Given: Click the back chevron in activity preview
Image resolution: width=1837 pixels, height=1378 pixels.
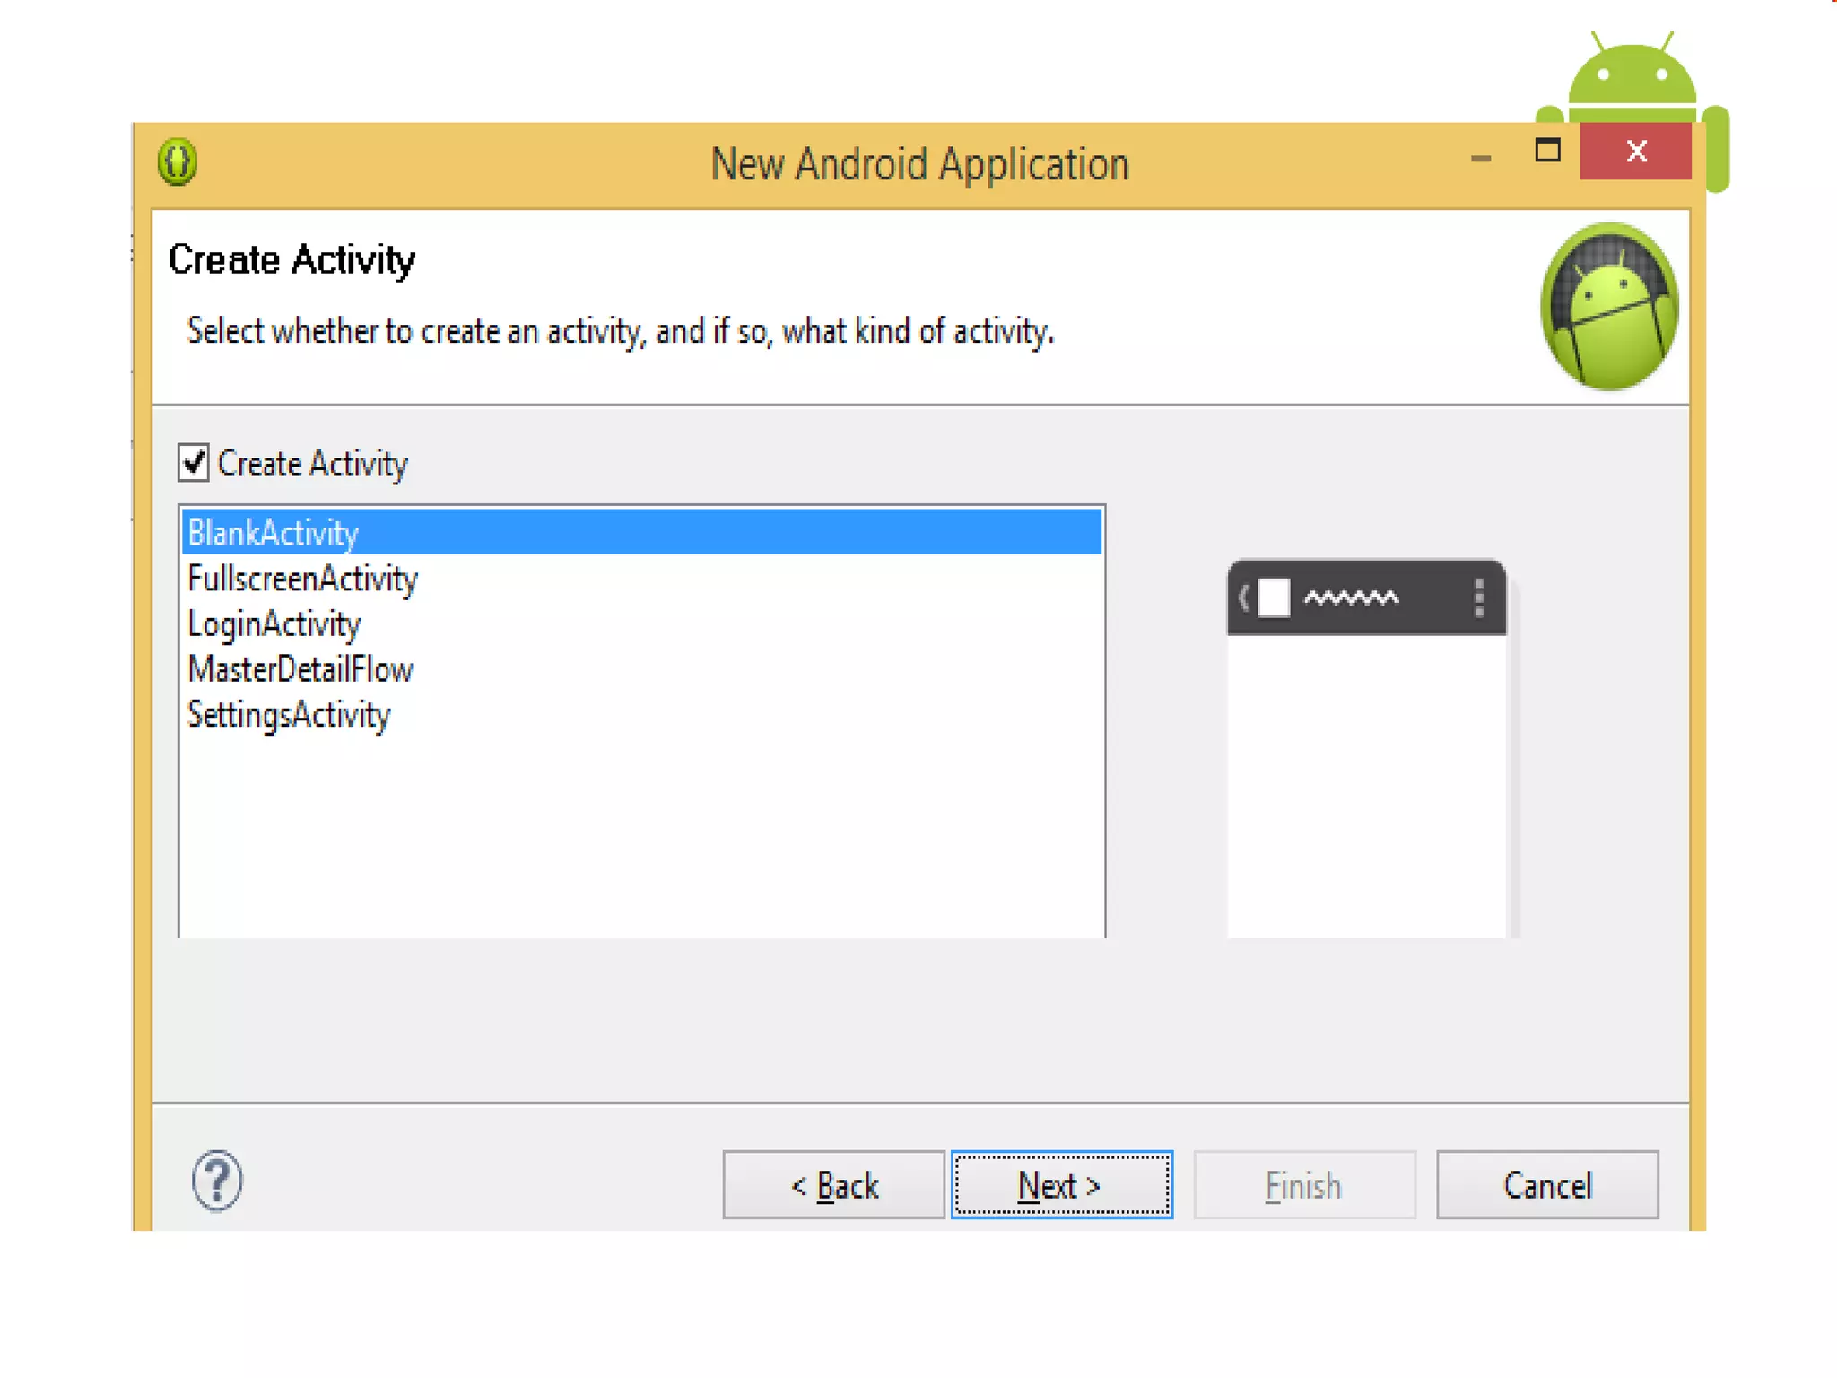Looking at the screenshot, I should 1243,597.
